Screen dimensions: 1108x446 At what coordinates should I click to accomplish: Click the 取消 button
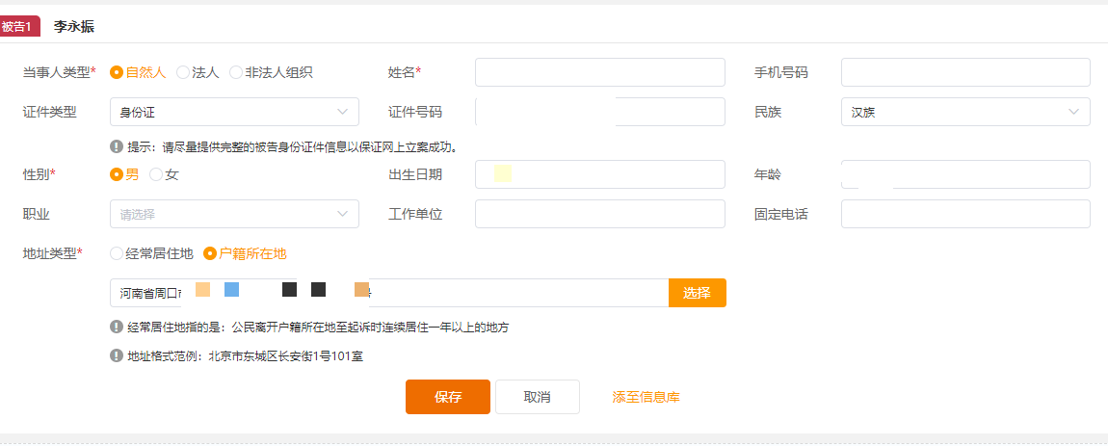click(x=537, y=397)
